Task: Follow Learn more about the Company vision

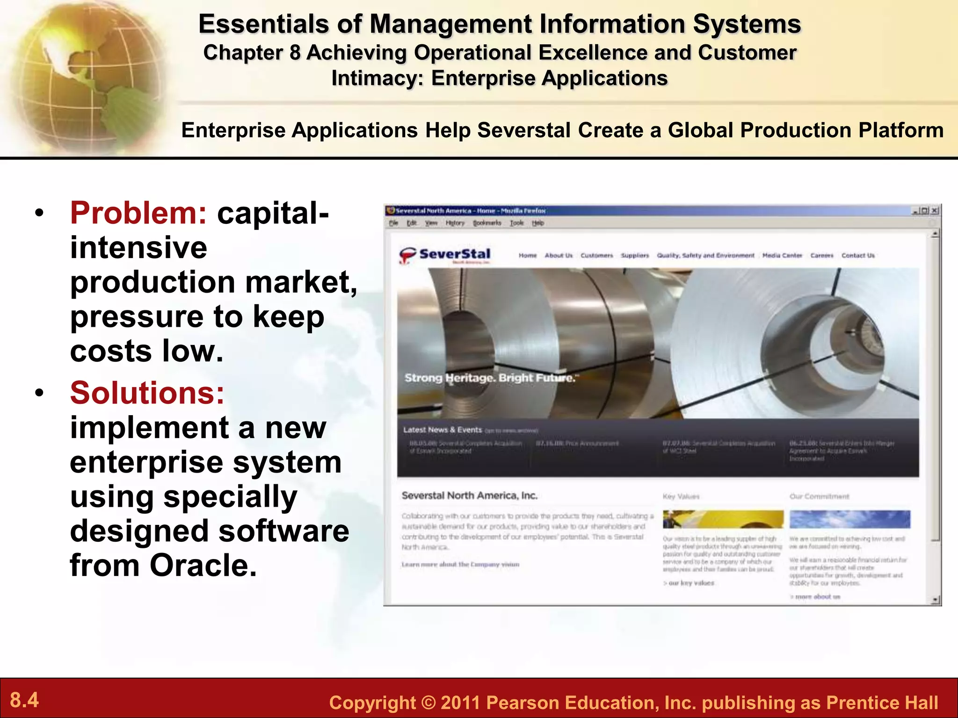Action: pos(460,564)
